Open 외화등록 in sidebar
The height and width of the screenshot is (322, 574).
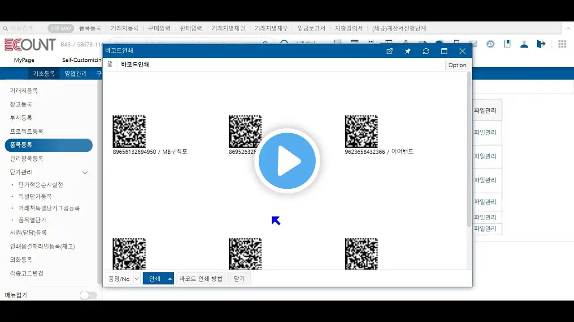tap(21, 259)
